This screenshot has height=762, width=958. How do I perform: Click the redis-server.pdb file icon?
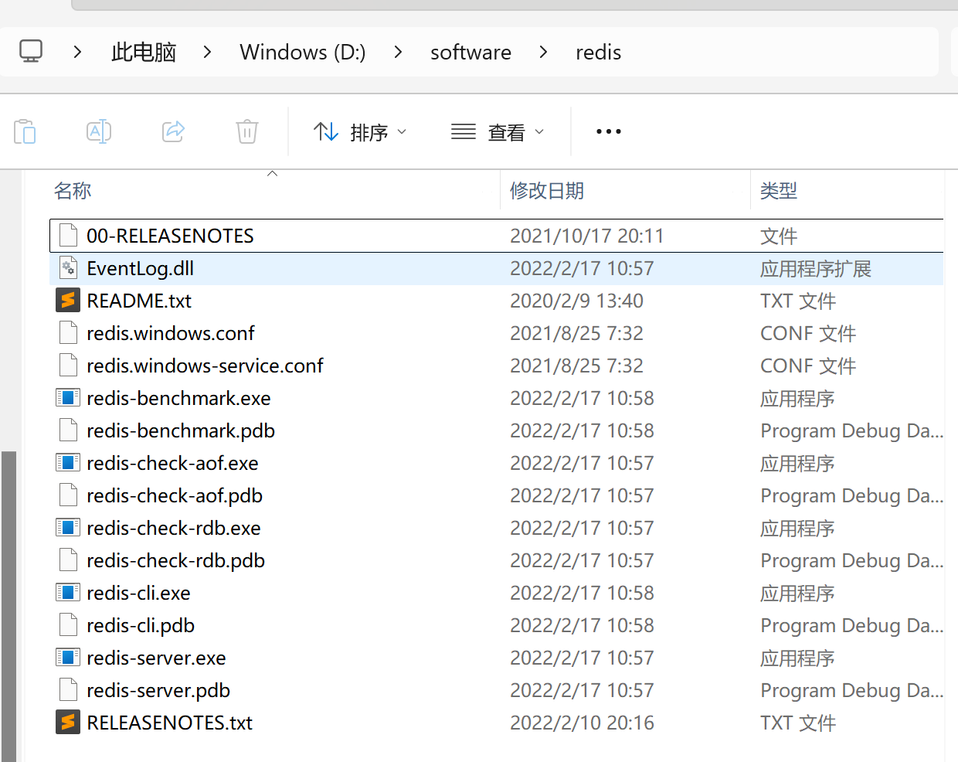[68, 690]
